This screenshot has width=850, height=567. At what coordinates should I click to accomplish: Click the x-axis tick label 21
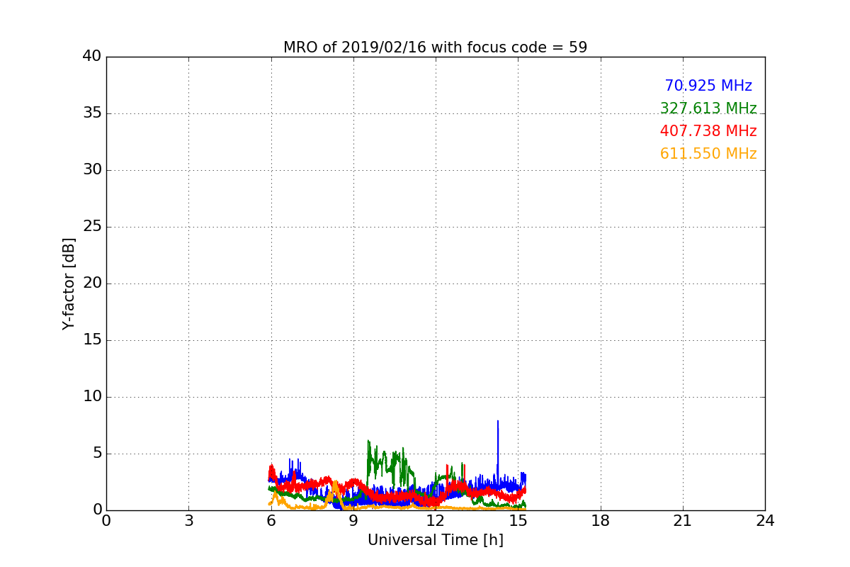(x=683, y=522)
